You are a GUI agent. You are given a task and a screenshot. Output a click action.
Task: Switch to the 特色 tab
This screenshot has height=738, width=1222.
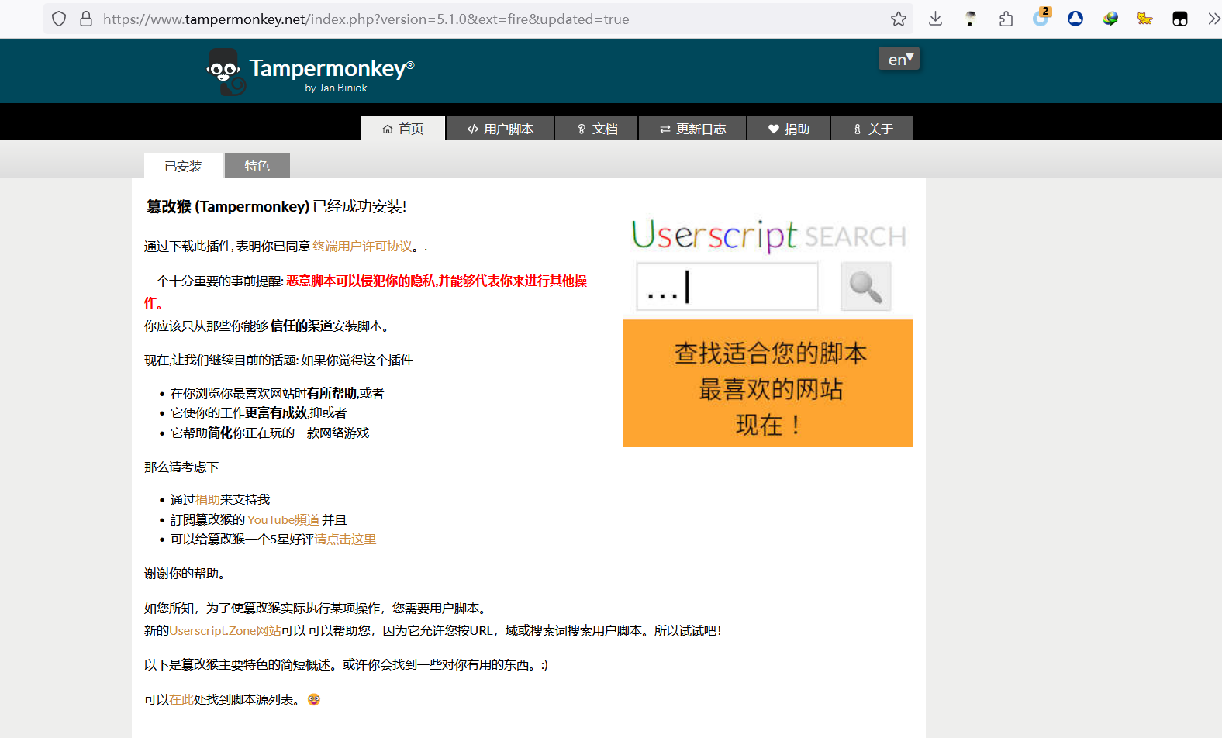pos(257,165)
